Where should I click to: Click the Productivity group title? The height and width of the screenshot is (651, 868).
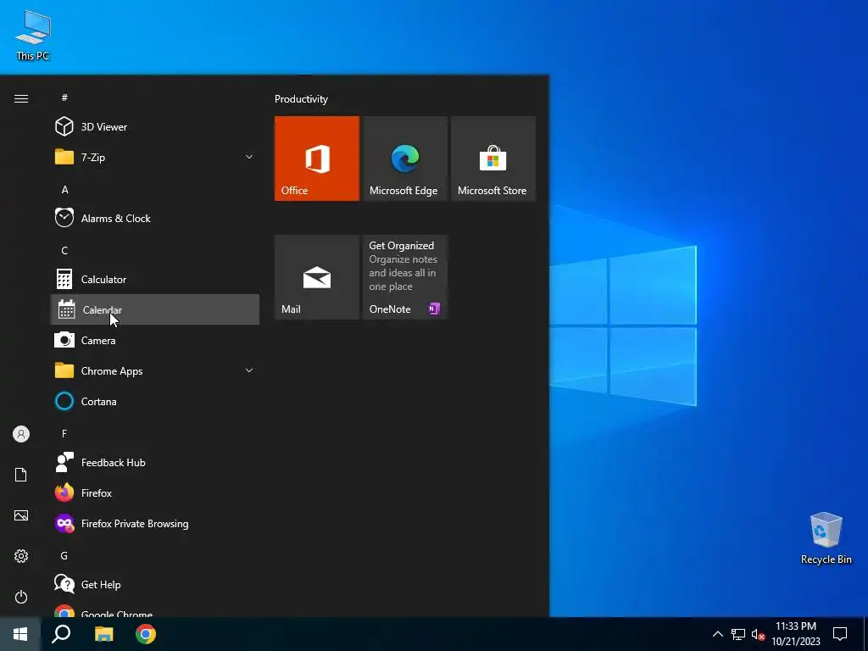tap(301, 99)
